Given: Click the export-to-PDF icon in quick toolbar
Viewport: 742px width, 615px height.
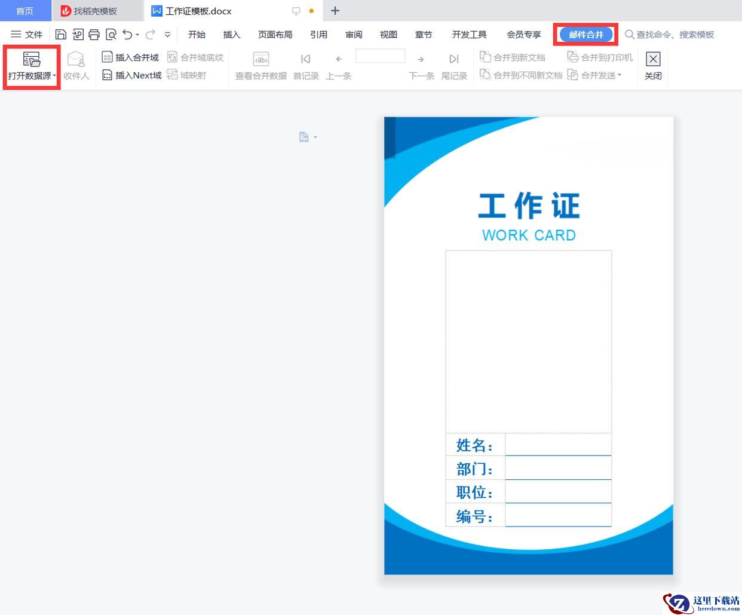Looking at the screenshot, I should 78,35.
